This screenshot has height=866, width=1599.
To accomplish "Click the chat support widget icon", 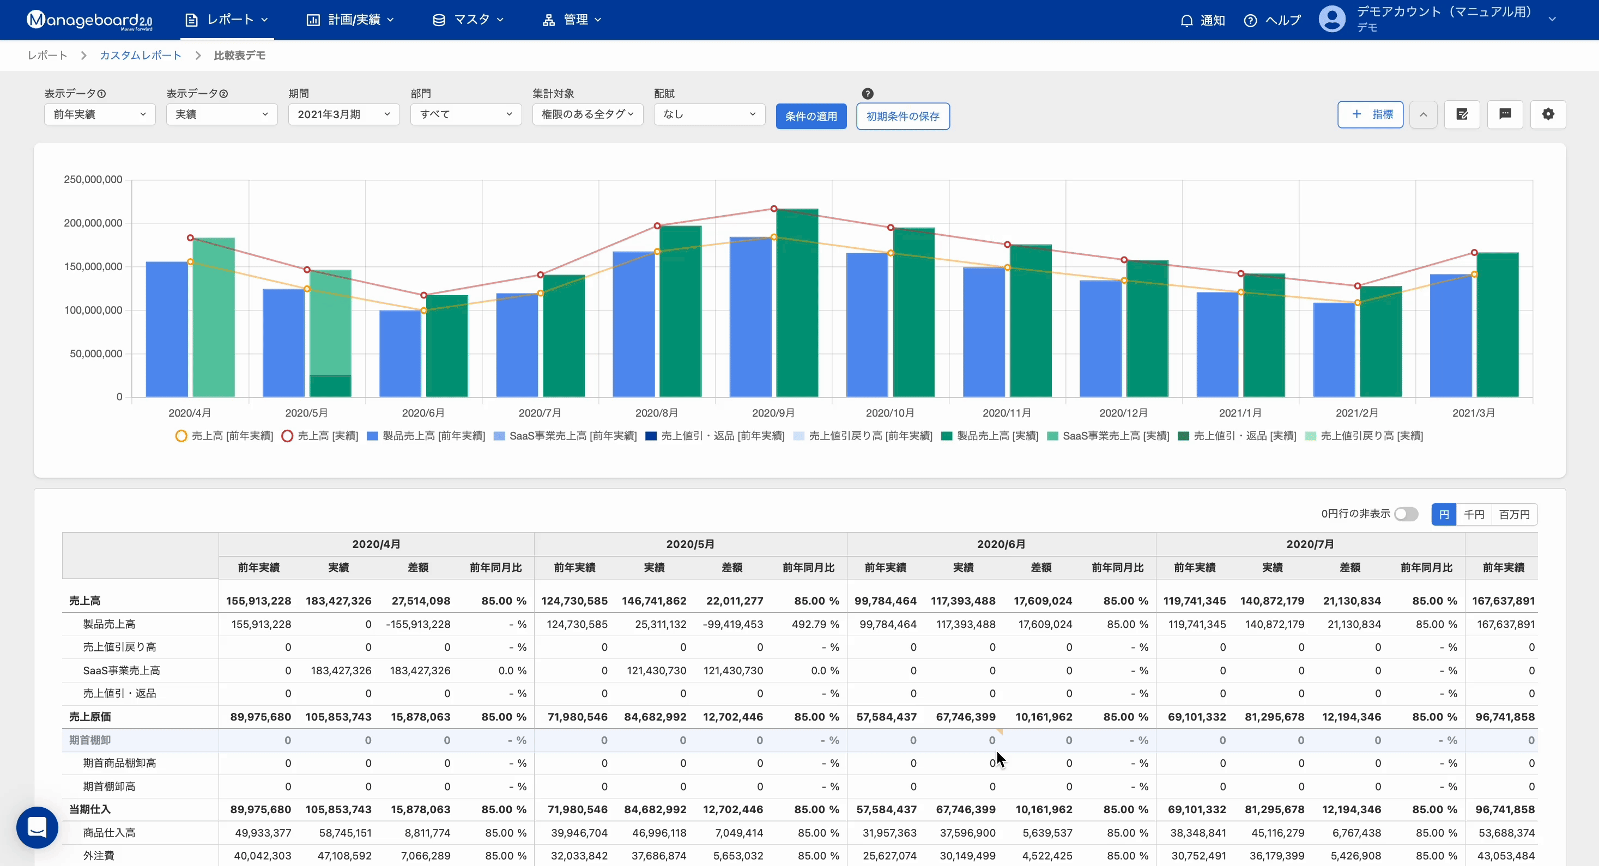I will 37,827.
